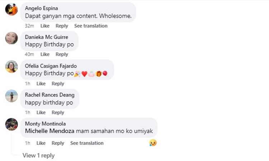
Task: Open Monty Montinola's name link
Action: 45,123
